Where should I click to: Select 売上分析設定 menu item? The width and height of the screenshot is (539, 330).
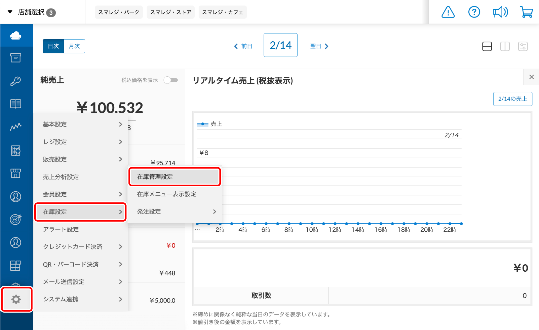pos(81,177)
